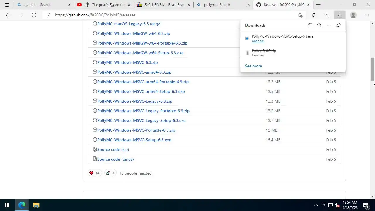The width and height of the screenshot is (375, 211).
Task: Toggle the rocket reaction with 3
Action: (x=110, y=173)
